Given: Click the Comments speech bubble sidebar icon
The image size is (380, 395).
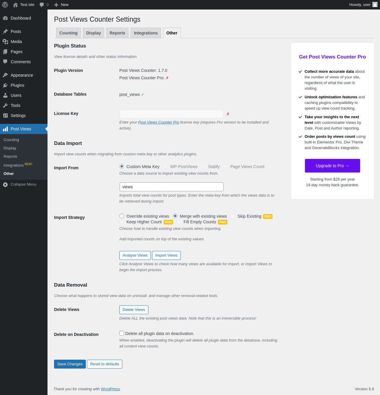Looking at the screenshot, I should tap(5, 62).
